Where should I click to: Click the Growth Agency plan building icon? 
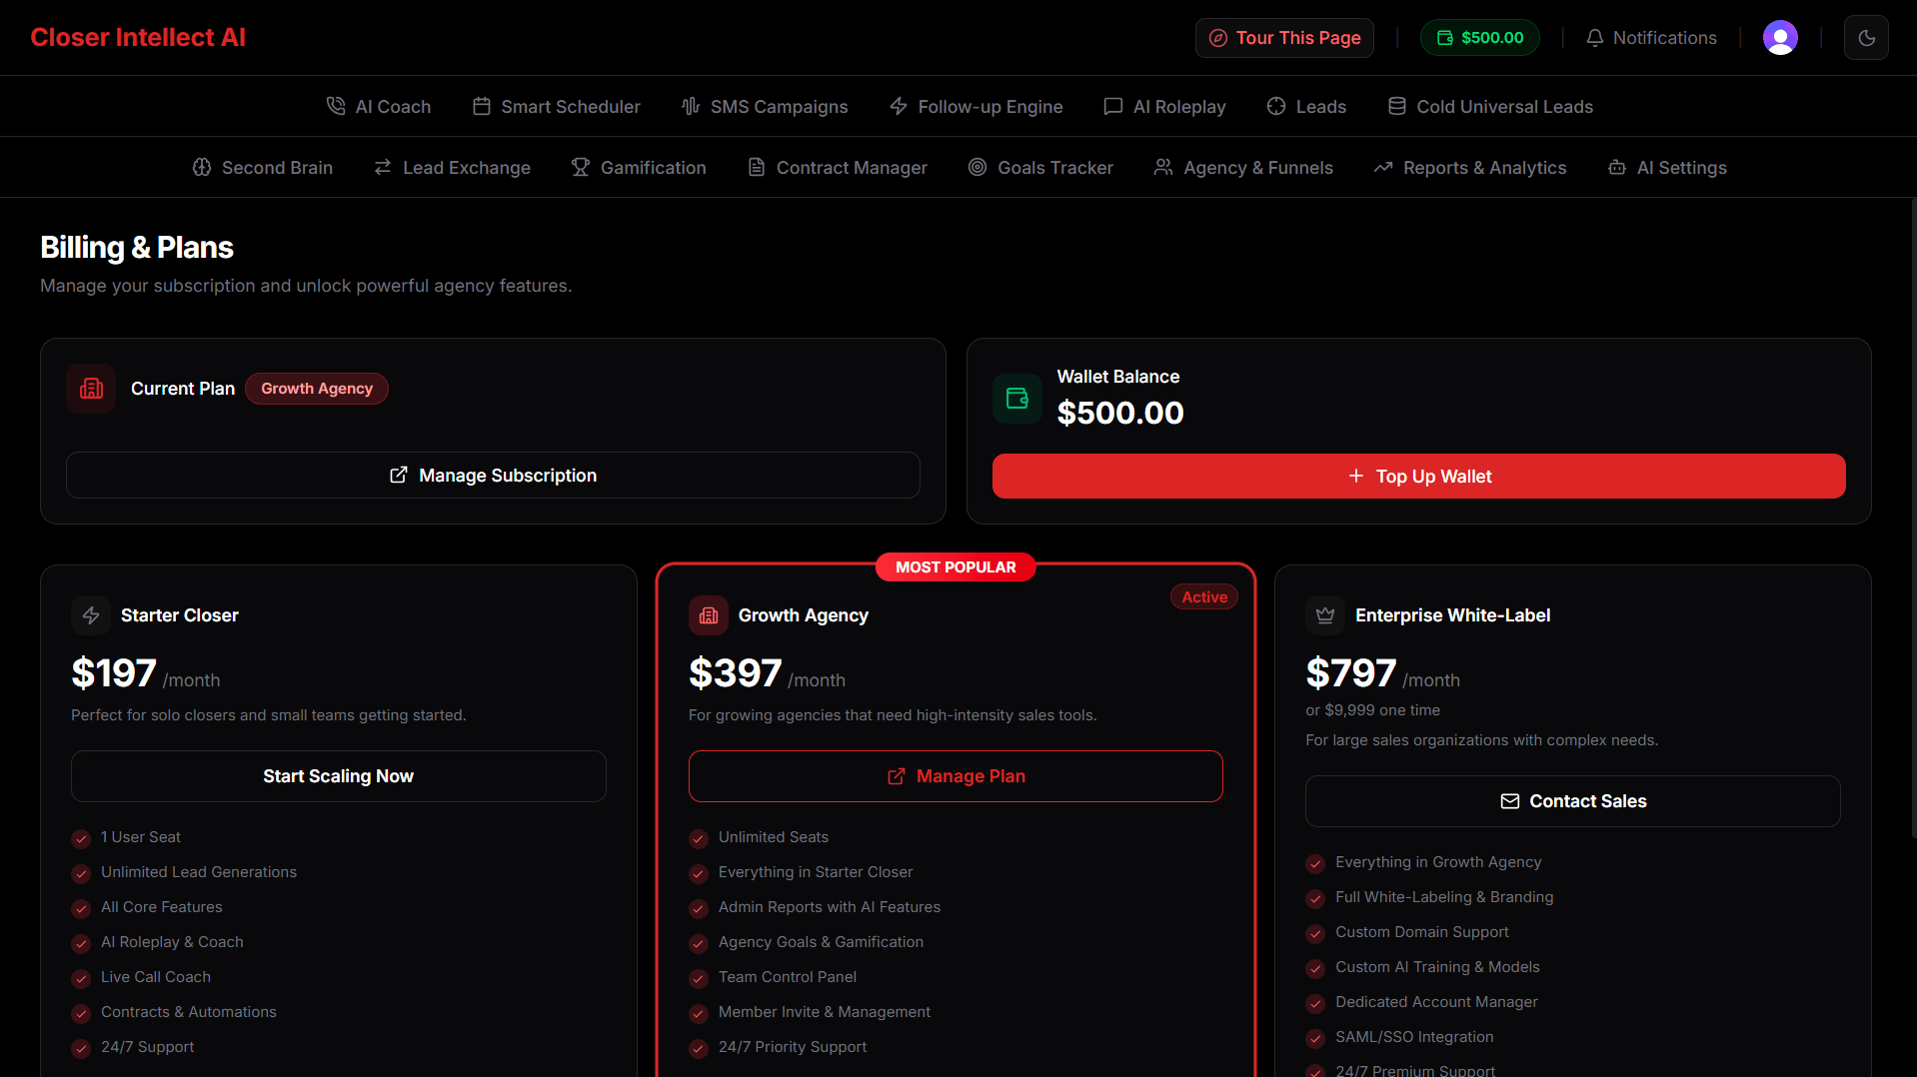[709, 615]
